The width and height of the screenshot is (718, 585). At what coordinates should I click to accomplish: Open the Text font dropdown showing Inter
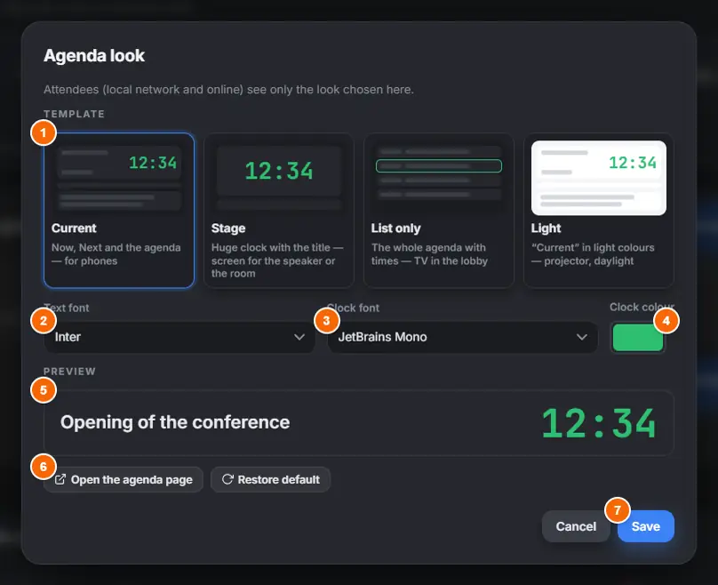[x=179, y=337]
